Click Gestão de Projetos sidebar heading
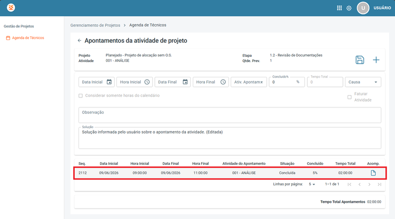Image resolution: width=395 pixels, height=219 pixels. click(x=18, y=26)
